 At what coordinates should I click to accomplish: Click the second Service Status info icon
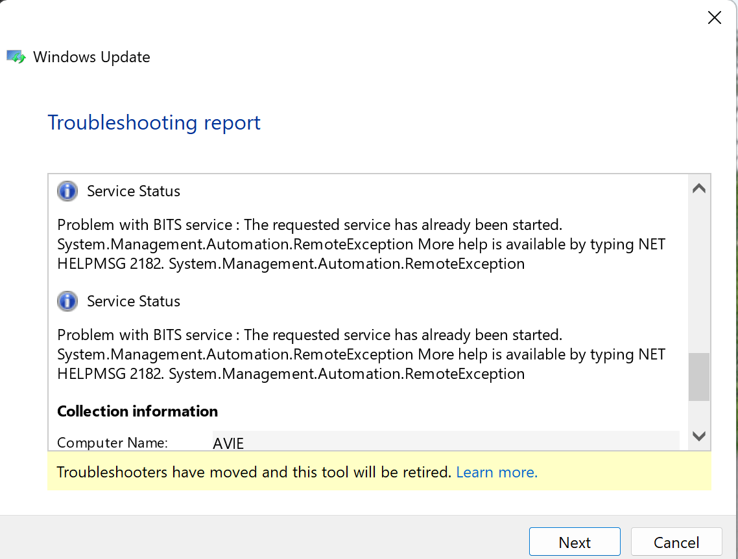click(x=67, y=301)
